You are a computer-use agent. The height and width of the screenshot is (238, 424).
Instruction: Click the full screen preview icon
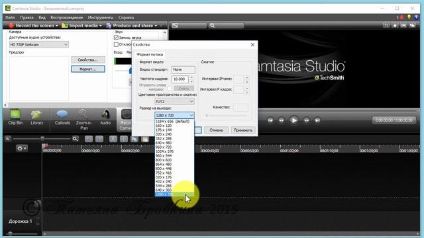click(403, 25)
